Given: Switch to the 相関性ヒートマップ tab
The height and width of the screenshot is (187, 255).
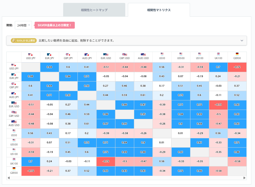Looking at the screenshot, I should (x=94, y=10).
